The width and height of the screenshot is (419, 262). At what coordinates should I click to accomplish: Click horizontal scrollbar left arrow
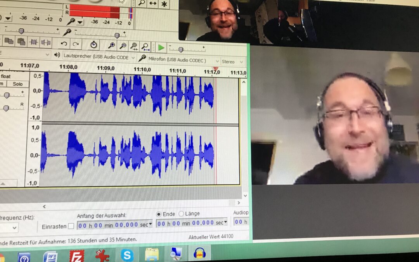coord(44,206)
